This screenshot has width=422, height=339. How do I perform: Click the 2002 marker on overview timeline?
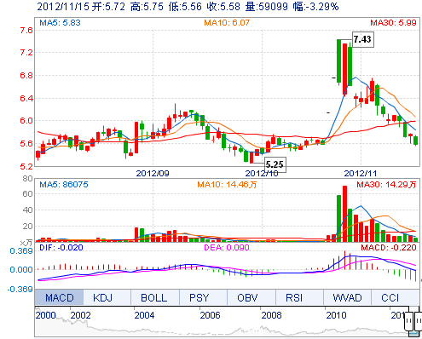coord(80,315)
